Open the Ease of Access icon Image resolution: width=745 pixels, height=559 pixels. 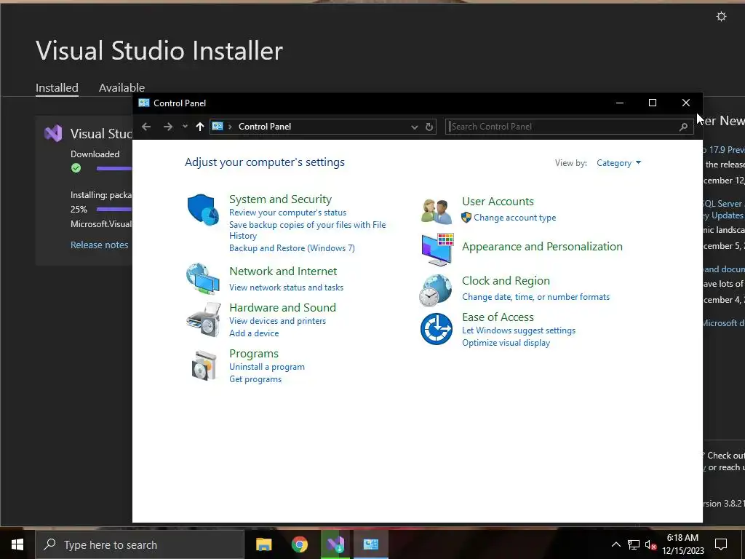click(x=437, y=329)
